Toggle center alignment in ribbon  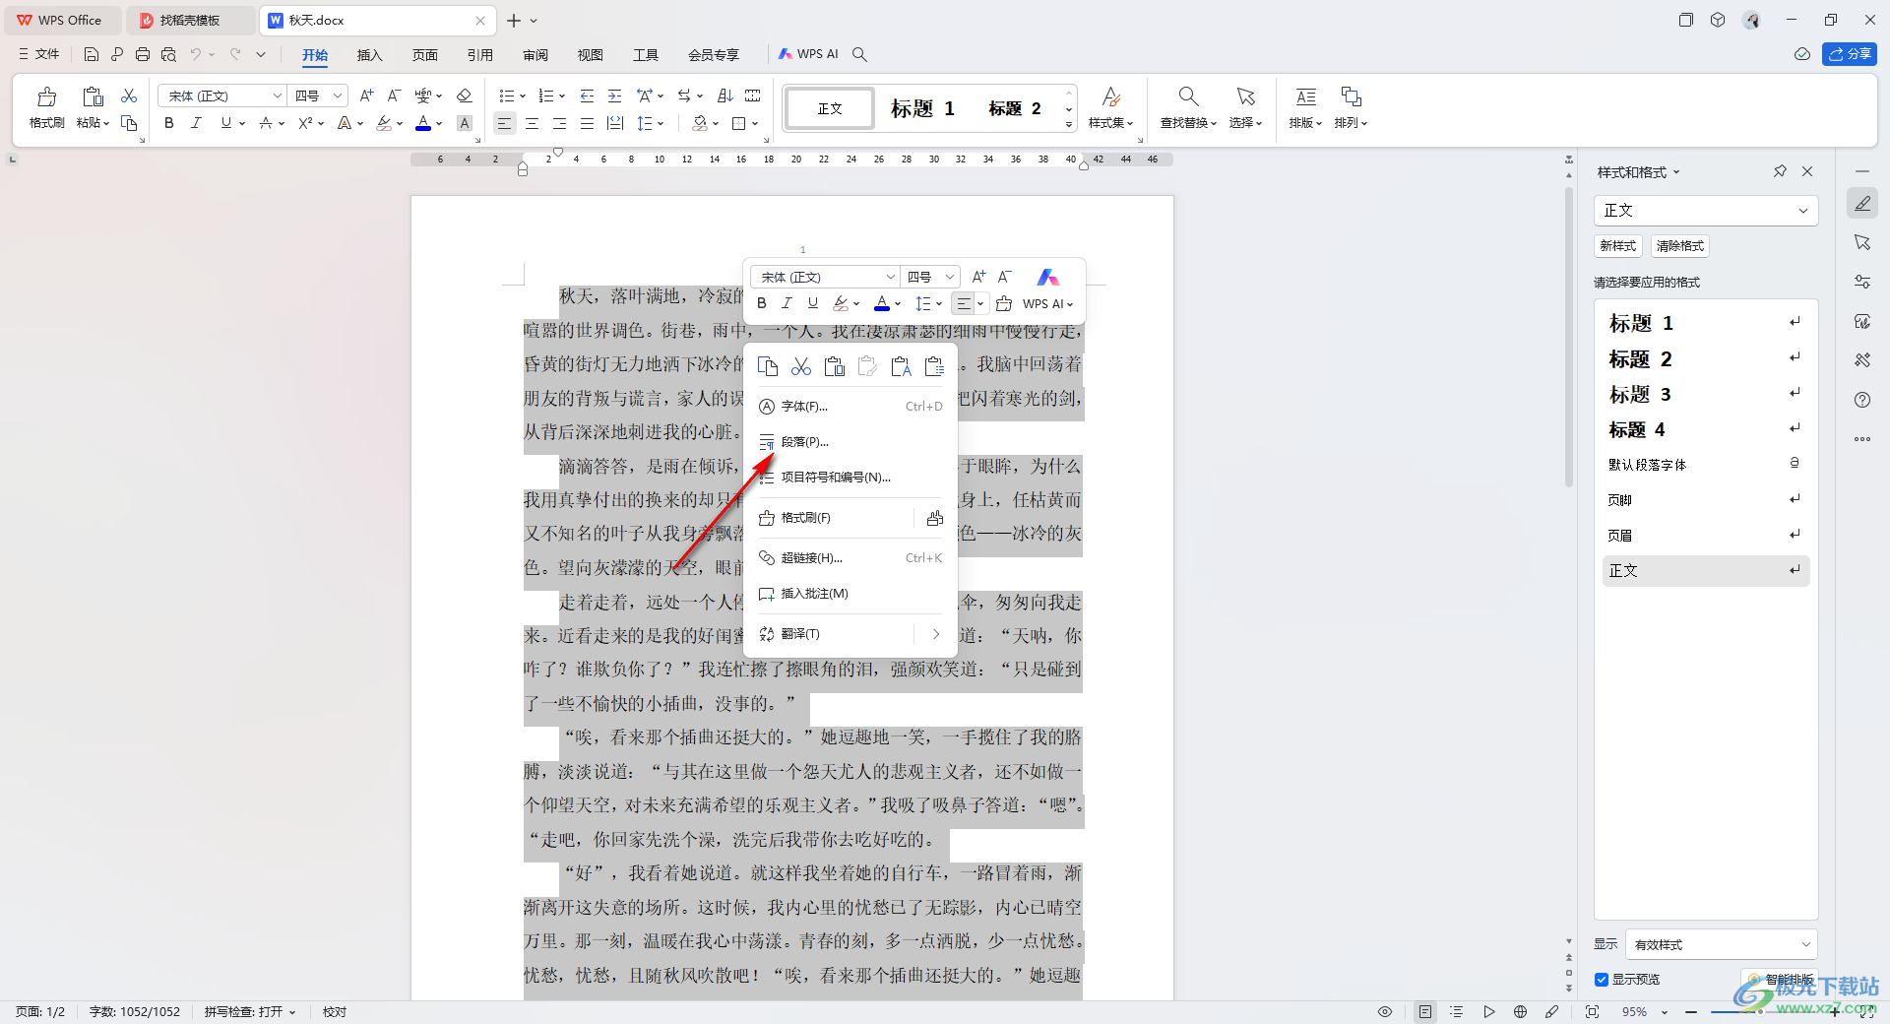coord(532,123)
